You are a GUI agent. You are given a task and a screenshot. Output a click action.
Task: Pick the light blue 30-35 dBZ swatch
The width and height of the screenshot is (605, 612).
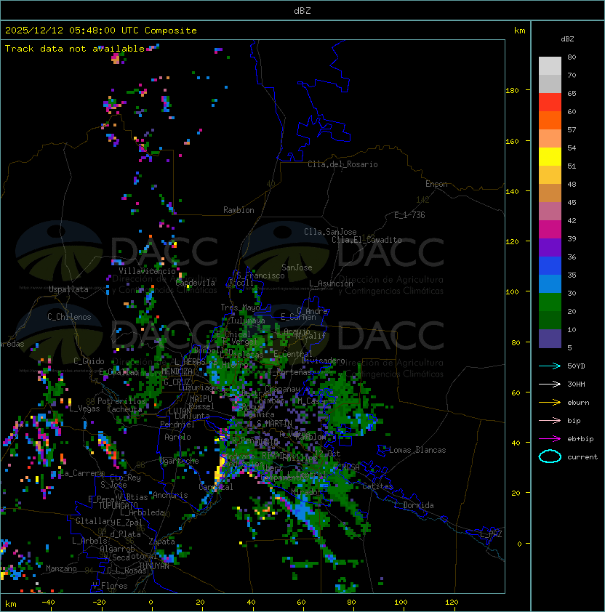(x=550, y=284)
